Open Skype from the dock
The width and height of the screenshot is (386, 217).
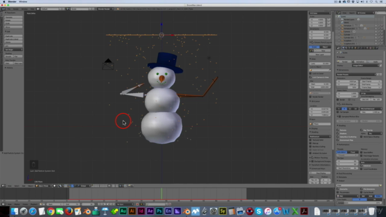[x=259, y=211]
